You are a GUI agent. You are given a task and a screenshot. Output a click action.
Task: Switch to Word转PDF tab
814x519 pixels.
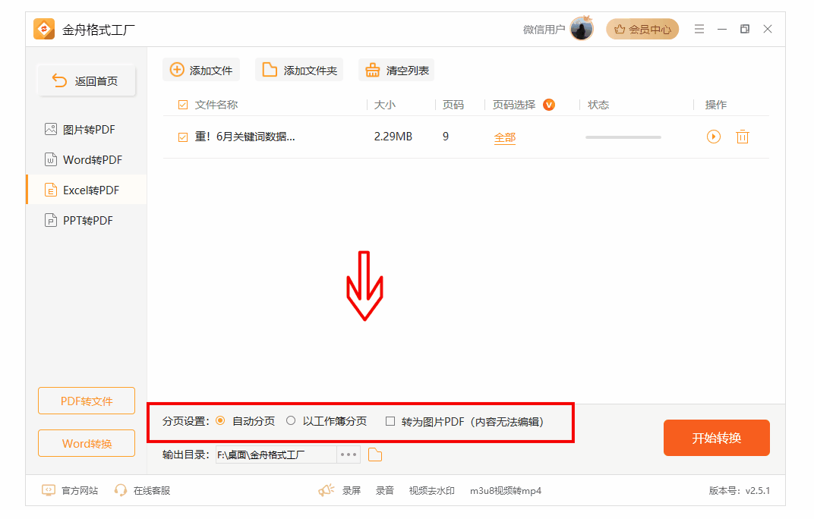[x=92, y=160]
